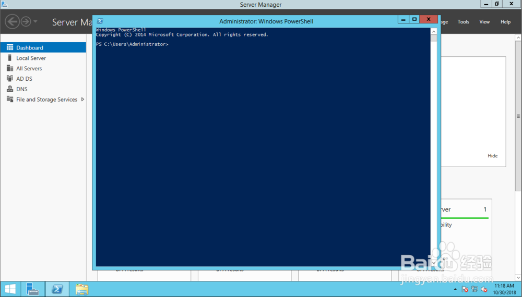
Task: Click volume speaker tray icon
Action: pos(484,289)
